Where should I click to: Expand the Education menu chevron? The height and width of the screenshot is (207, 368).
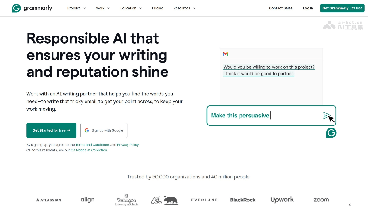(x=140, y=8)
